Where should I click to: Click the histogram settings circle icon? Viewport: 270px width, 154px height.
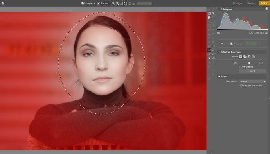coord(267,9)
